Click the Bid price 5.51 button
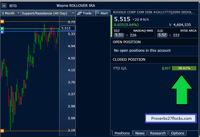Viewport: 200px width, 137px height. click(119, 35)
